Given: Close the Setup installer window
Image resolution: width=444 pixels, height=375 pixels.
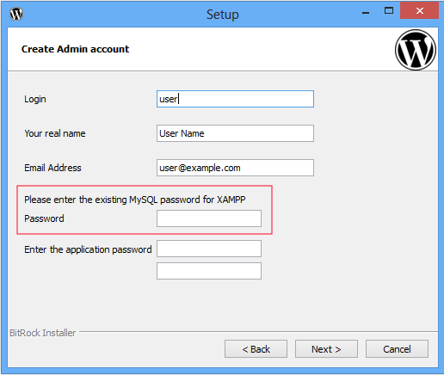Looking at the screenshot, I should [419, 11].
